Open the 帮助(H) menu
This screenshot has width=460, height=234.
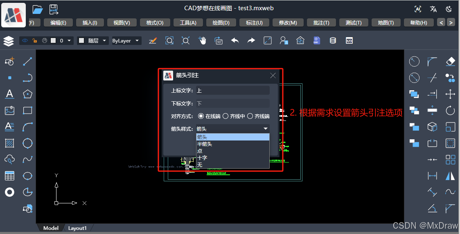419,22
